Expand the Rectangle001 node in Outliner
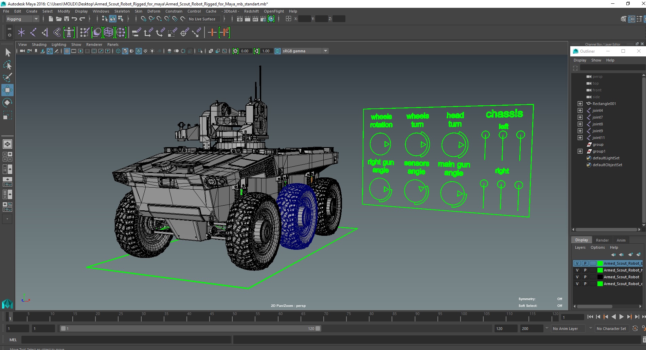The image size is (646, 350). coord(580,104)
